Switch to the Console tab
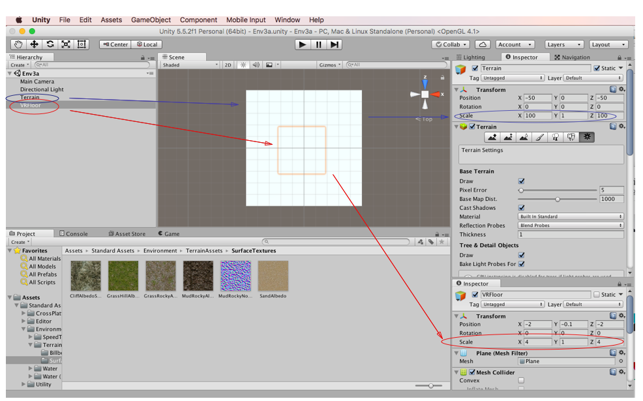The width and height of the screenshot is (643, 401). click(x=74, y=233)
